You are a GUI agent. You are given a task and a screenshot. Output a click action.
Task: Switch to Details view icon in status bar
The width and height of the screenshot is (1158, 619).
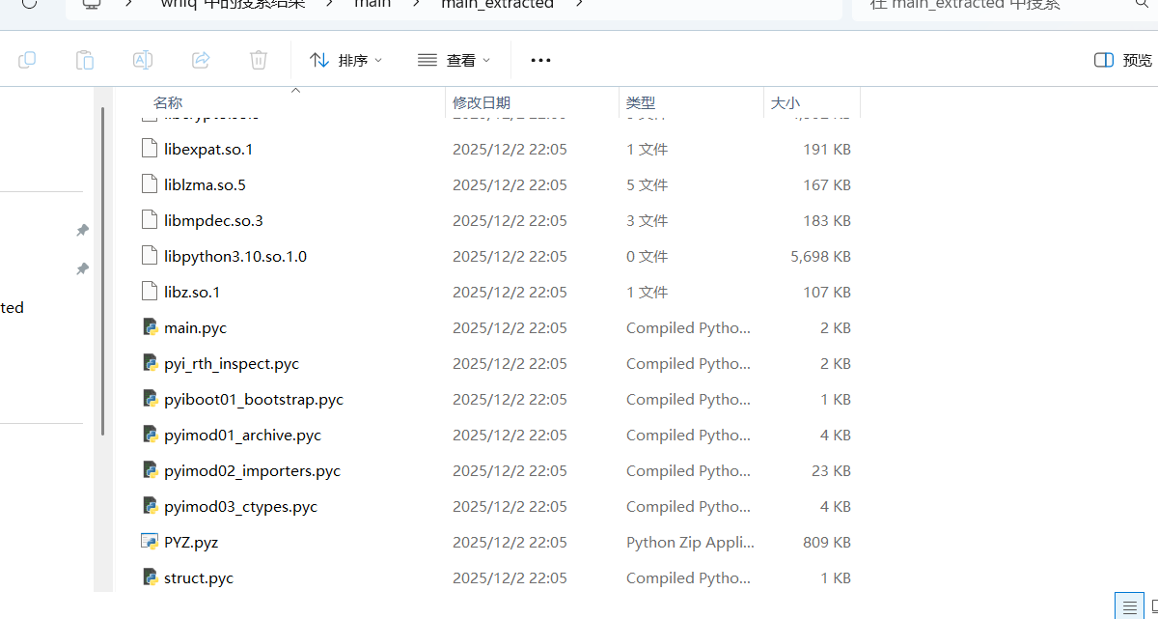click(1129, 605)
